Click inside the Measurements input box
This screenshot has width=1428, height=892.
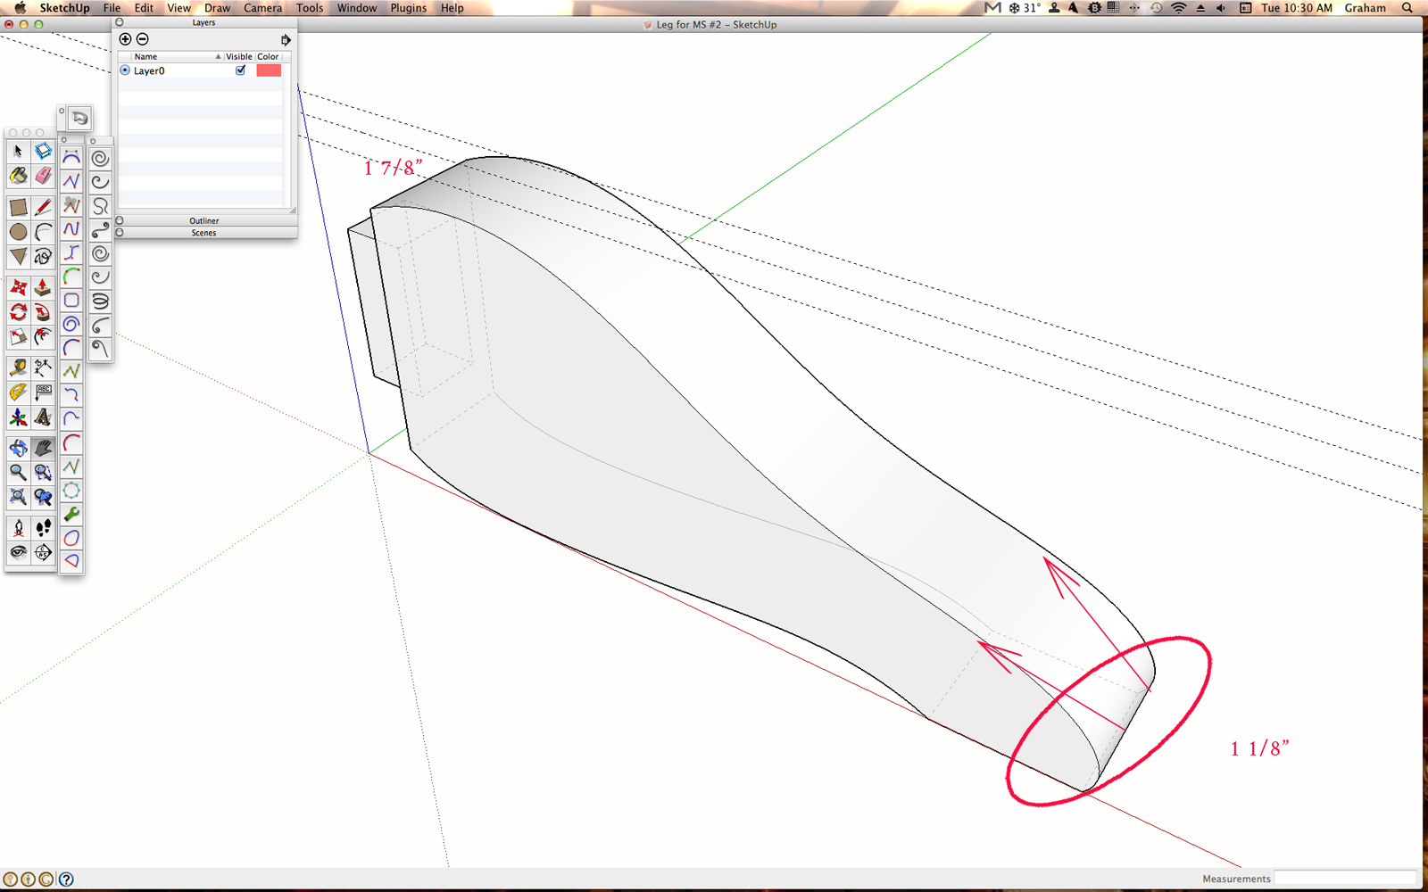(x=1345, y=879)
